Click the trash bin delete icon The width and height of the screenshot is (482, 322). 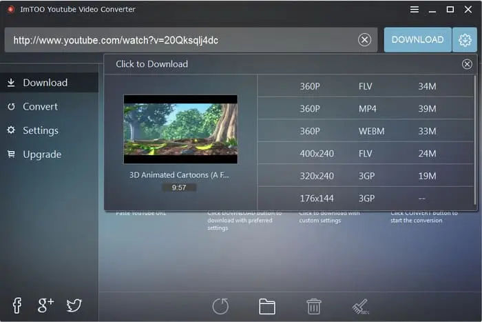pyautogui.click(x=313, y=307)
